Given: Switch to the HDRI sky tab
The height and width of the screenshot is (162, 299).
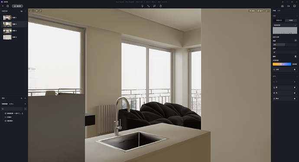Looking at the screenshot, I should pos(291,20).
